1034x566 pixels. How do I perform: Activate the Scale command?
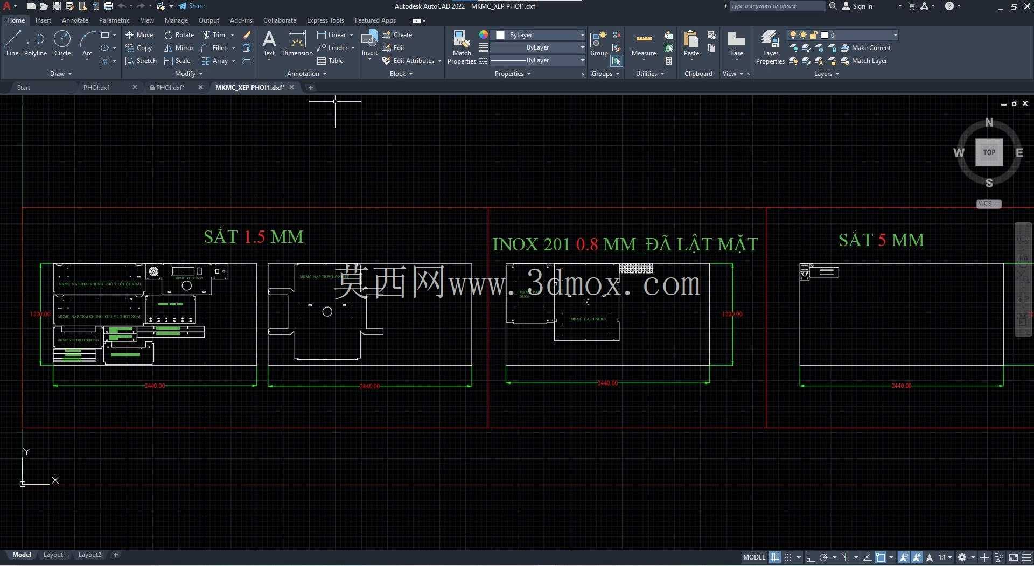(x=177, y=61)
